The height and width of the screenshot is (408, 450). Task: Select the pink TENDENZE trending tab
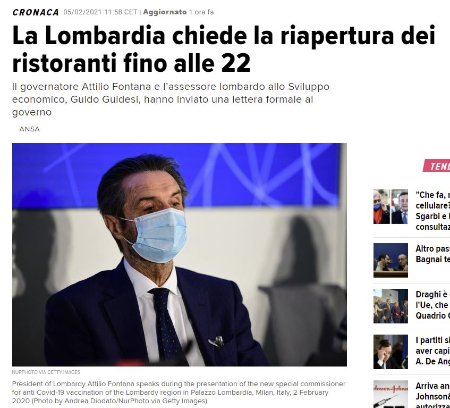[x=437, y=166]
